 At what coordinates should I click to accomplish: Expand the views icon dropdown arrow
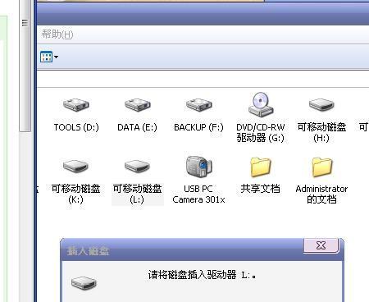click(x=56, y=57)
